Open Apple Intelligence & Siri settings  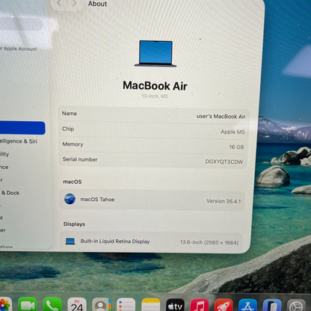pyautogui.click(x=19, y=141)
